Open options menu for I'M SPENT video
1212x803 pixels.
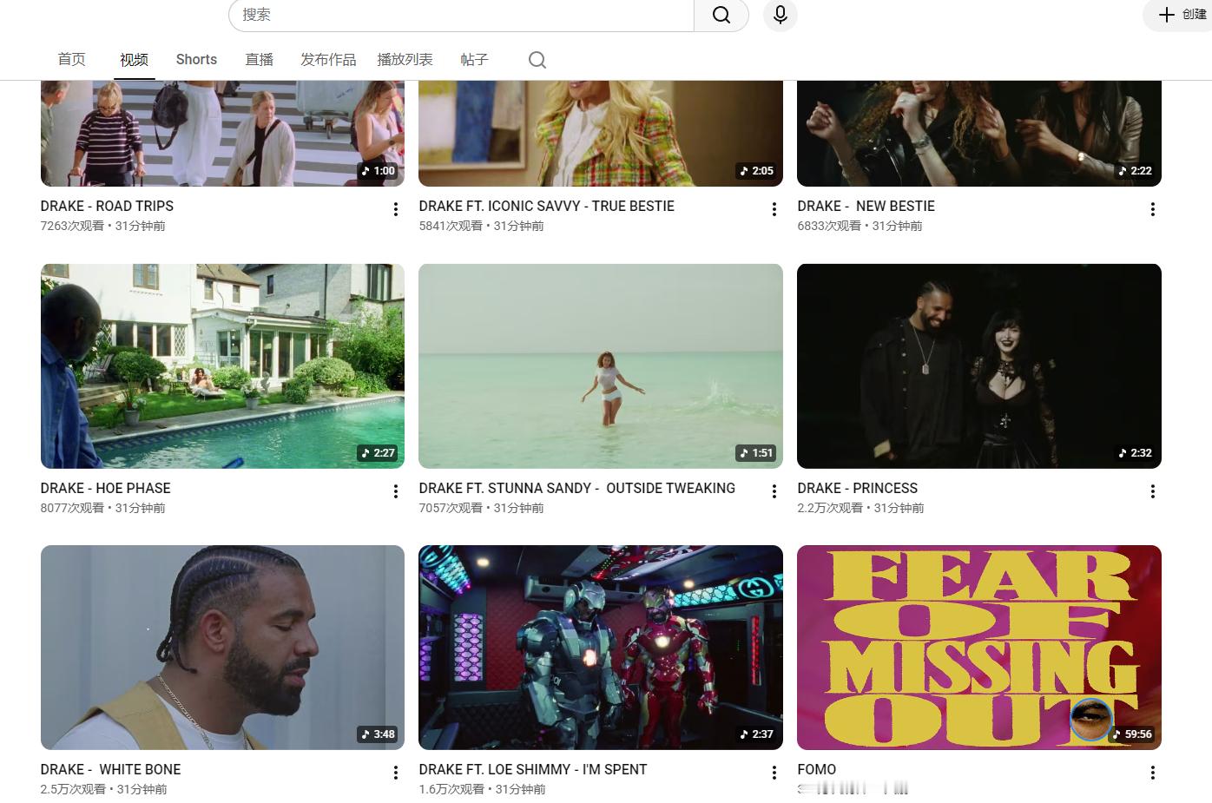(774, 773)
